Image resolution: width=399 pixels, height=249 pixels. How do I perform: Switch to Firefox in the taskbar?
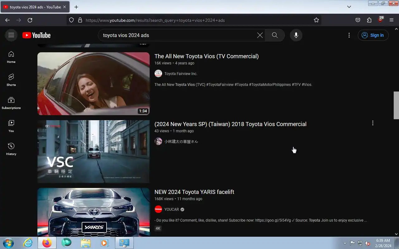coord(47,243)
